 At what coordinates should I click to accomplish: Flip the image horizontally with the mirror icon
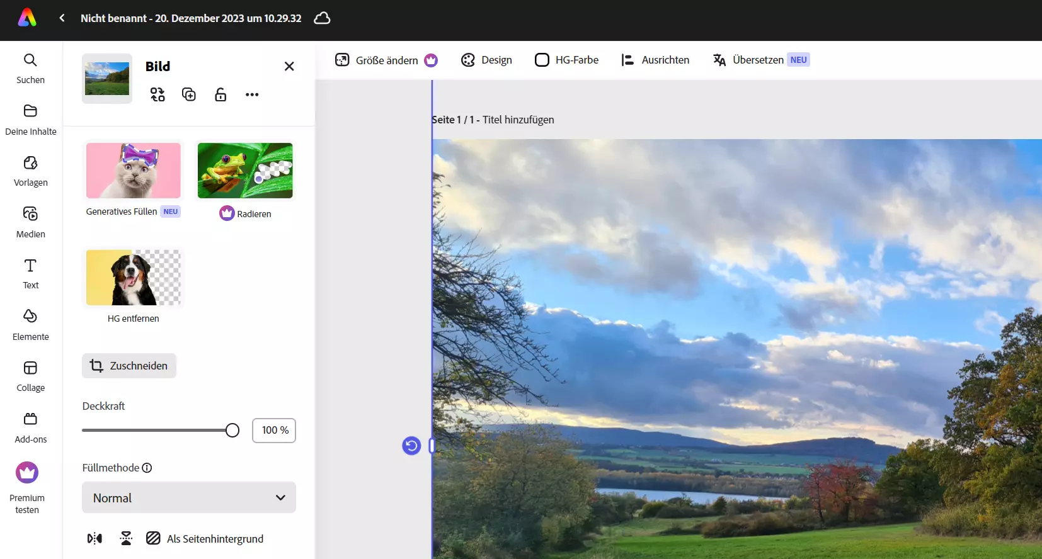(x=94, y=539)
